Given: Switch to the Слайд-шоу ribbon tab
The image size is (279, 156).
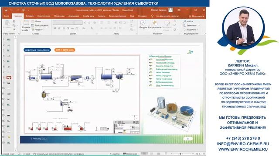Looking at the screenshot, I should click(88, 16).
